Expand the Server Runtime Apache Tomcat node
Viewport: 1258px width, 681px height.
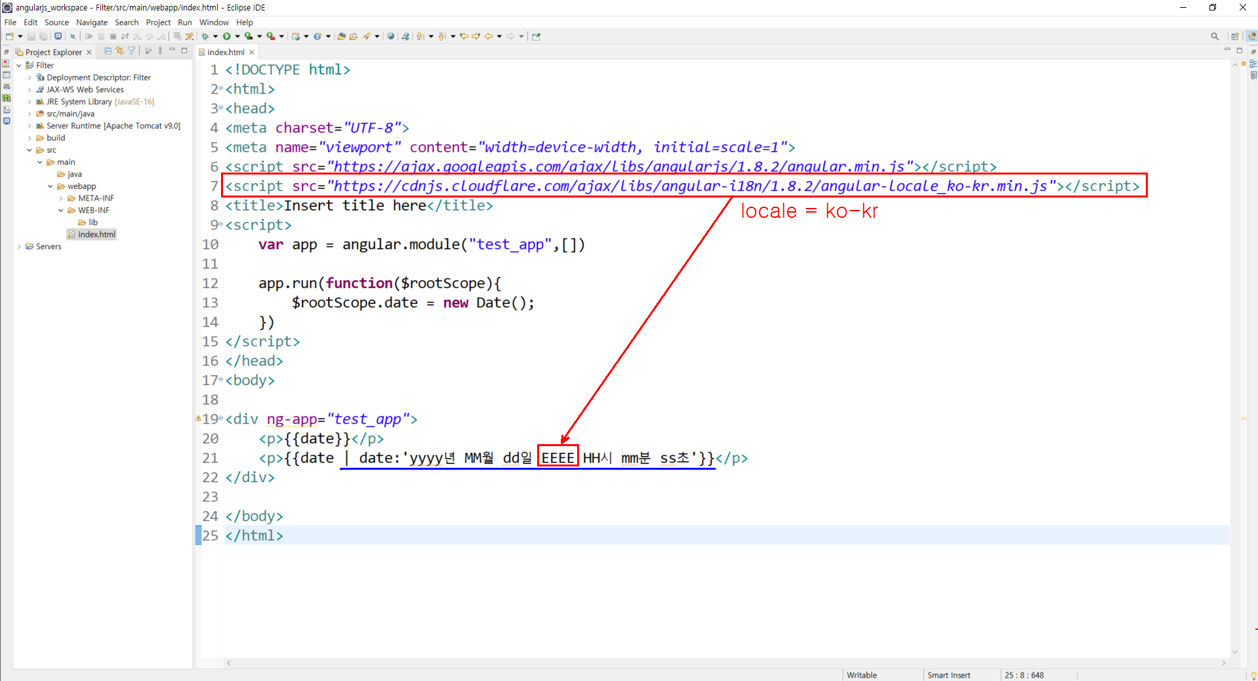tap(30, 126)
